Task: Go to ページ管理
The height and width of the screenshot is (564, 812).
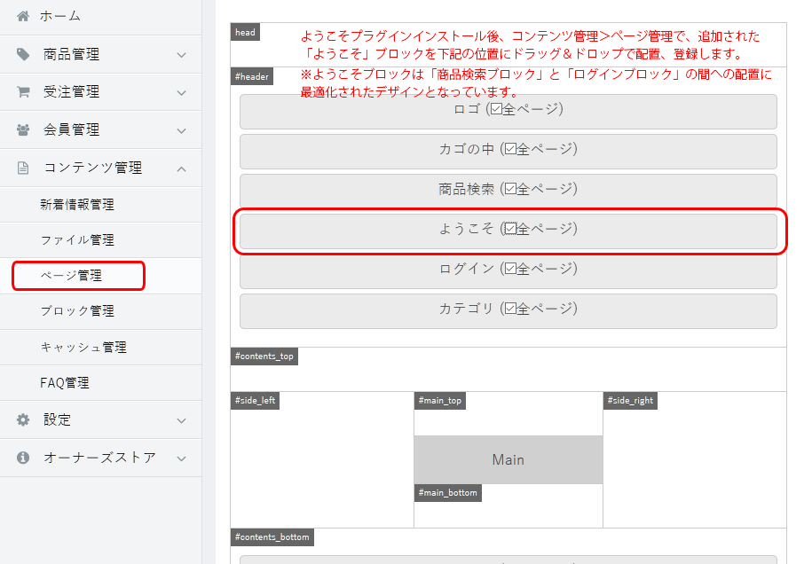Action: tap(101, 276)
